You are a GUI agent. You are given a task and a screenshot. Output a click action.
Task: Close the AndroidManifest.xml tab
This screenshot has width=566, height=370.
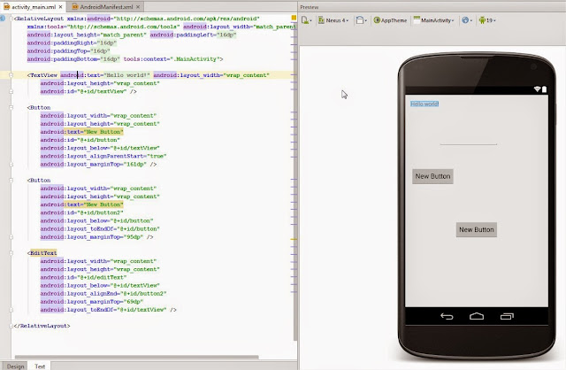138,7
